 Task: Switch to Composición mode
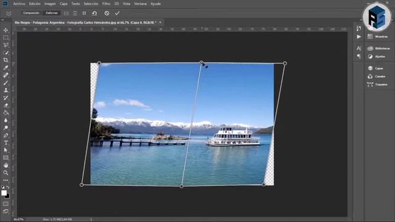pyautogui.click(x=31, y=13)
